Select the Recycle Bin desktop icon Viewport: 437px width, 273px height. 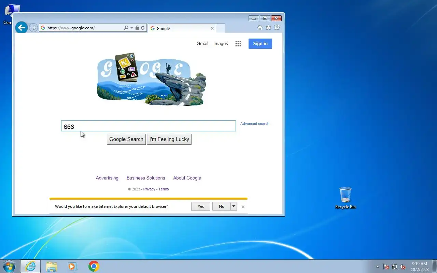(345, 198)
